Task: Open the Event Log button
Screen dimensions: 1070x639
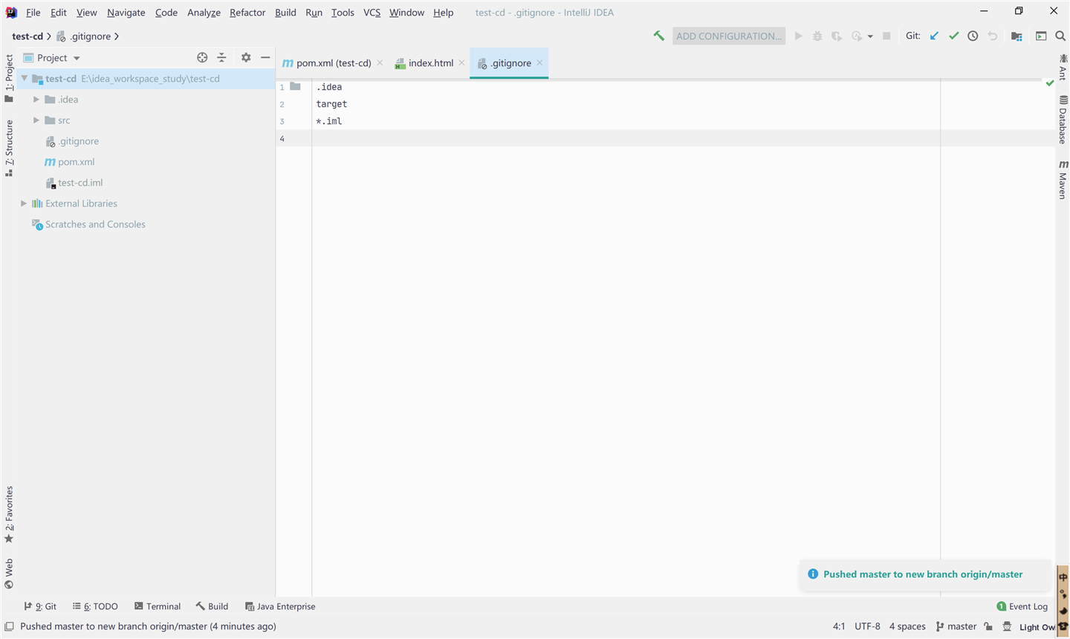Action: (x=1022, y=606)
